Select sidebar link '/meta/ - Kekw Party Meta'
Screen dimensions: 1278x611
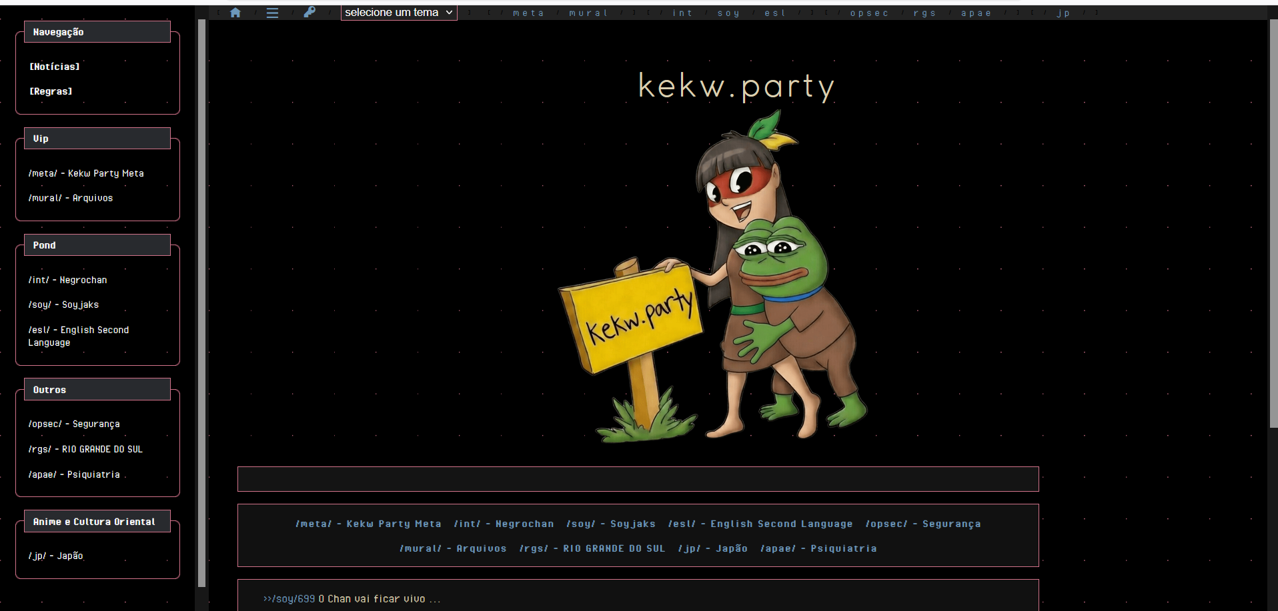coord(86,173)
